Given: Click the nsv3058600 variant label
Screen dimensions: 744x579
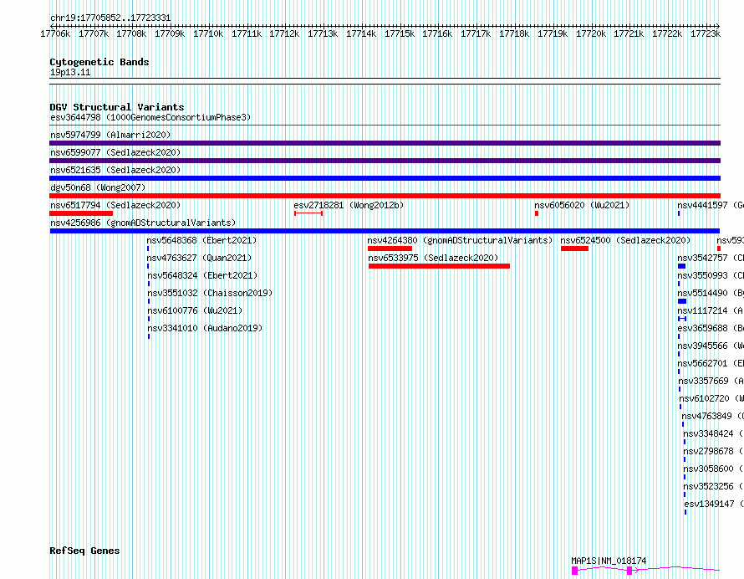Looking at the screenshot, I should pyautogui.click(x=714, y=469).
